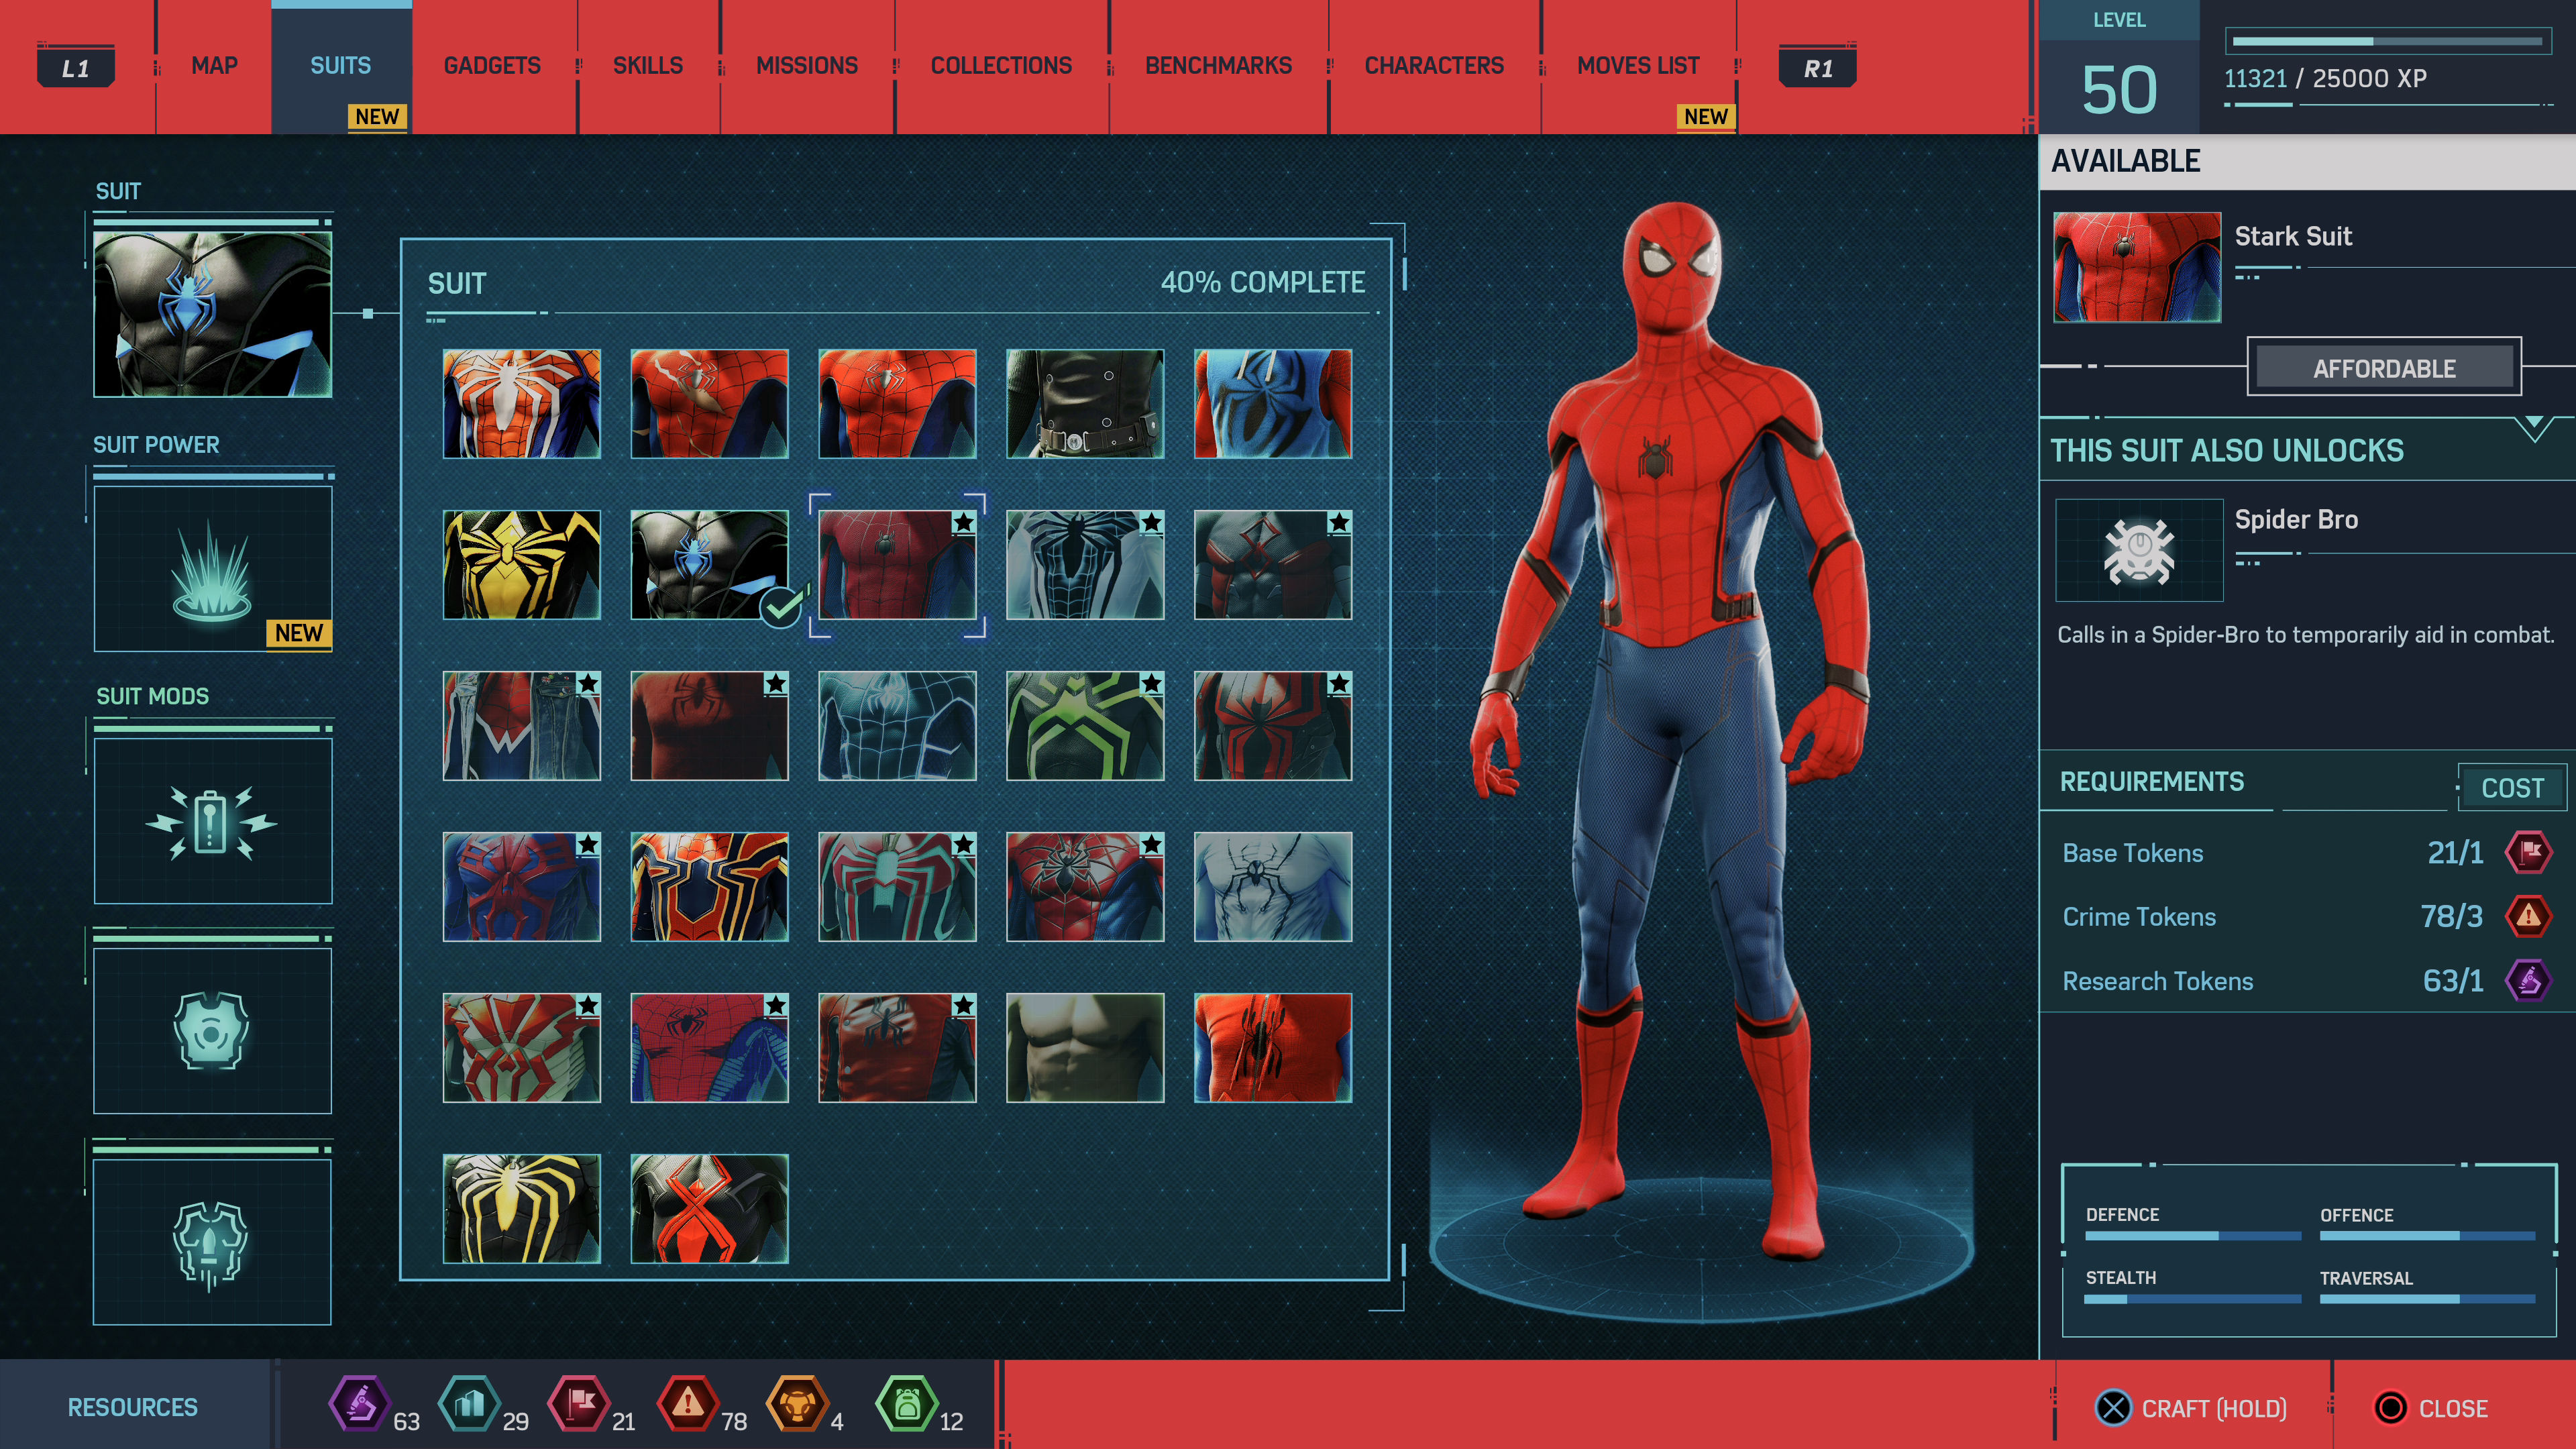2576x1449 pixels.
Task: Switch to the GADGETS tab
Action: tap(492, 66)
